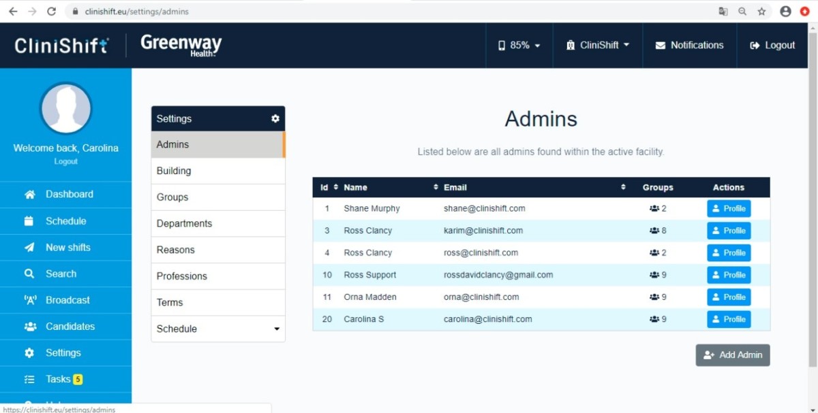The height and width of the screenshot is (413, 818).
Task: Reload the page with the refresh icon
Action: [52, 12]
